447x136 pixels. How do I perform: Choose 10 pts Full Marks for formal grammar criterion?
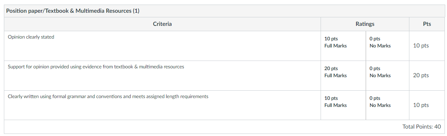tap(343, 105)
